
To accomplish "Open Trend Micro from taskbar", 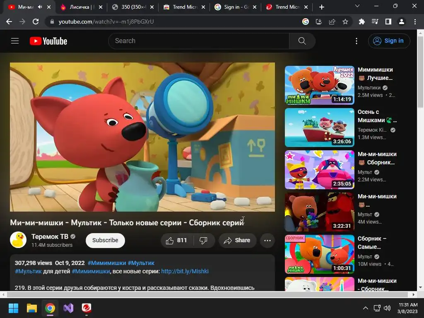I will tap(87, 308).
